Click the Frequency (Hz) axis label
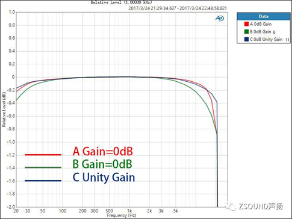 (x=122, y=215)
